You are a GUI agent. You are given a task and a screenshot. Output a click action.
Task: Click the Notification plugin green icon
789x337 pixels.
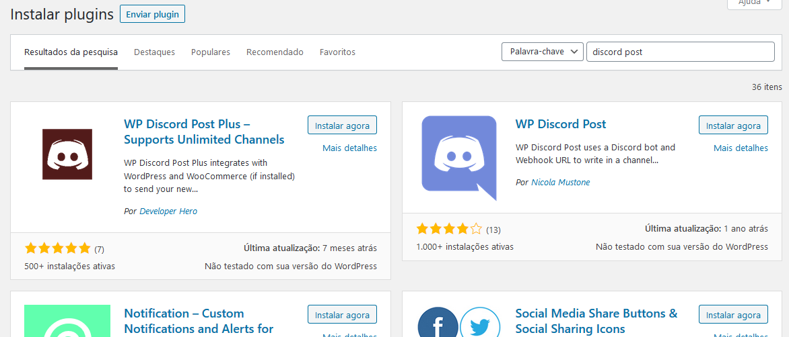[67, 321]
